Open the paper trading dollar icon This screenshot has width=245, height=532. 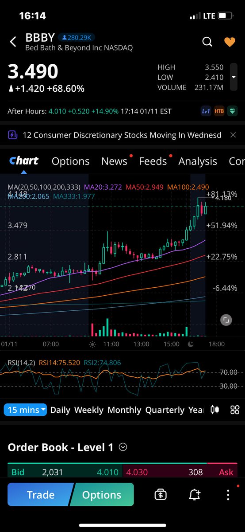click(161, 495)
